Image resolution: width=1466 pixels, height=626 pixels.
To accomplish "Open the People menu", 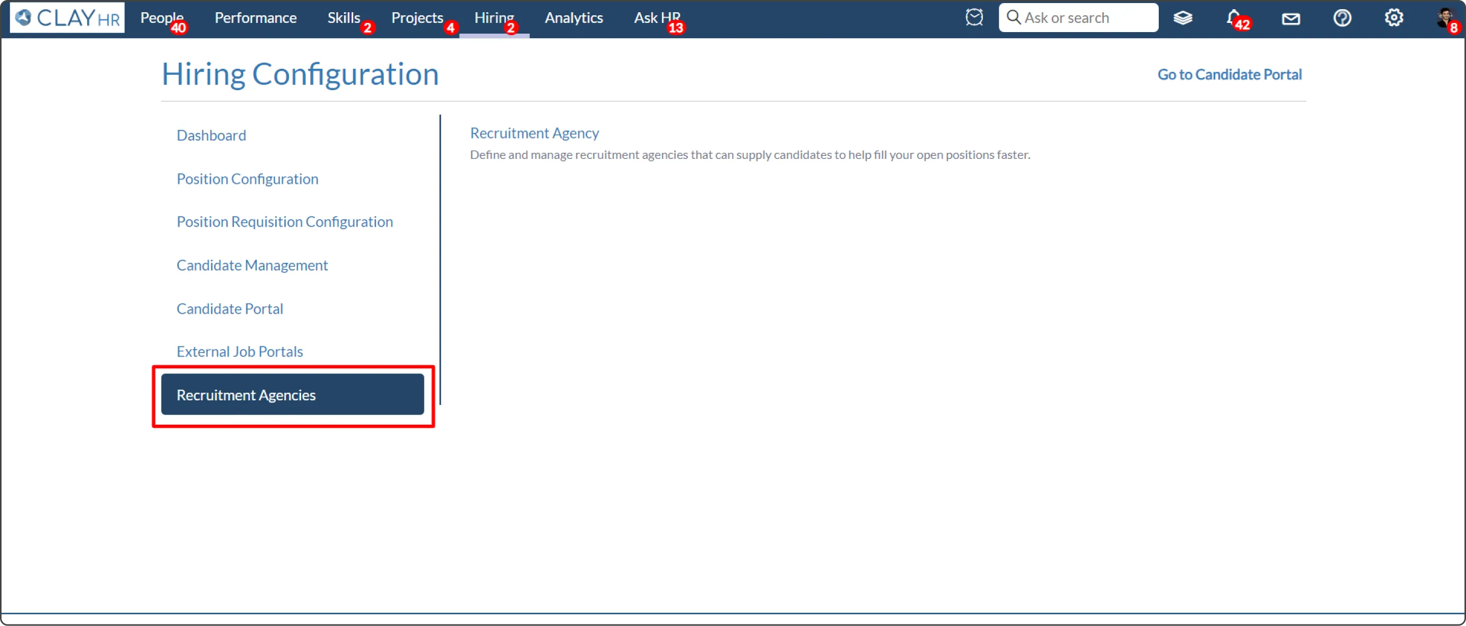I will [x=161, y=18].
